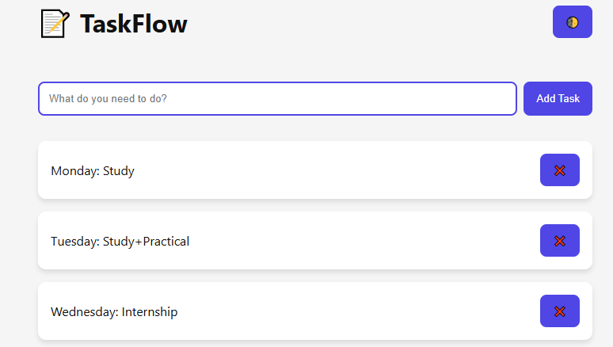Delete the Wednesday: Internship task
Image resolution: width=613 pixels, height=347 pixels.
[x=560, y=311]
